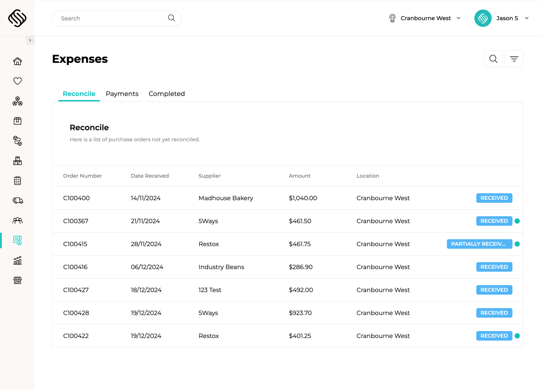
Task: Open the analytics bar chart icon
Action: pyautogui.click(x=17, y=260)
